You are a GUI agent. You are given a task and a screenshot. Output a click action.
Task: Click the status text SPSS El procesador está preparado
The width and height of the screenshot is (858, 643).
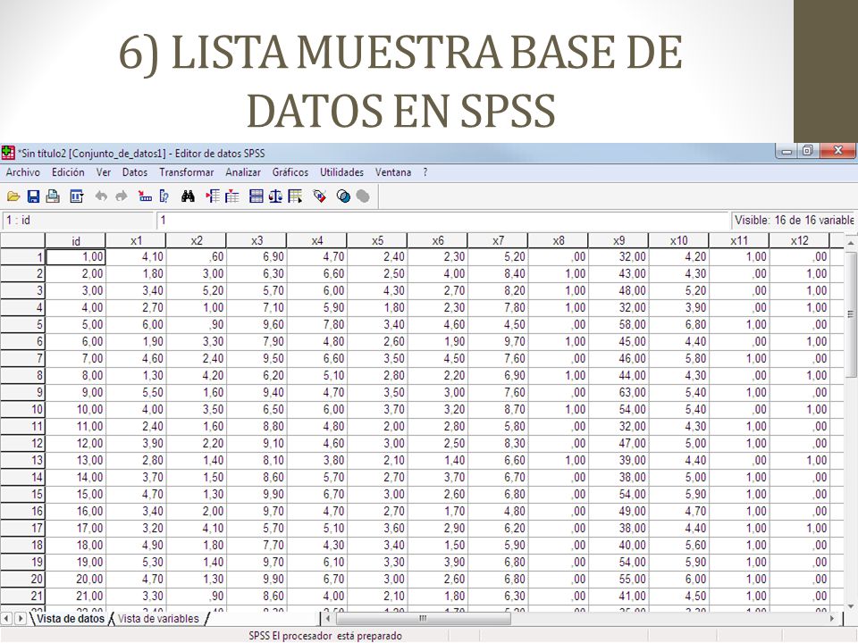(x=325, y=636)
